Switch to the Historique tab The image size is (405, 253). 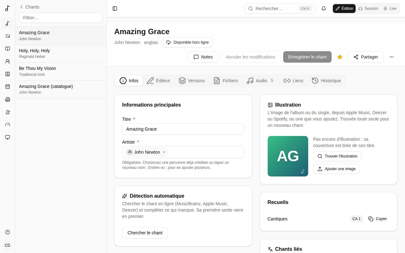pyautogui.click(x=326, y=81)
